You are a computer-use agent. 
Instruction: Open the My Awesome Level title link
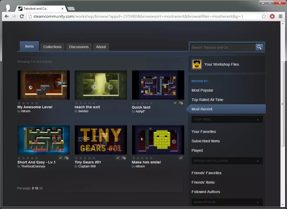click(35, 107)
